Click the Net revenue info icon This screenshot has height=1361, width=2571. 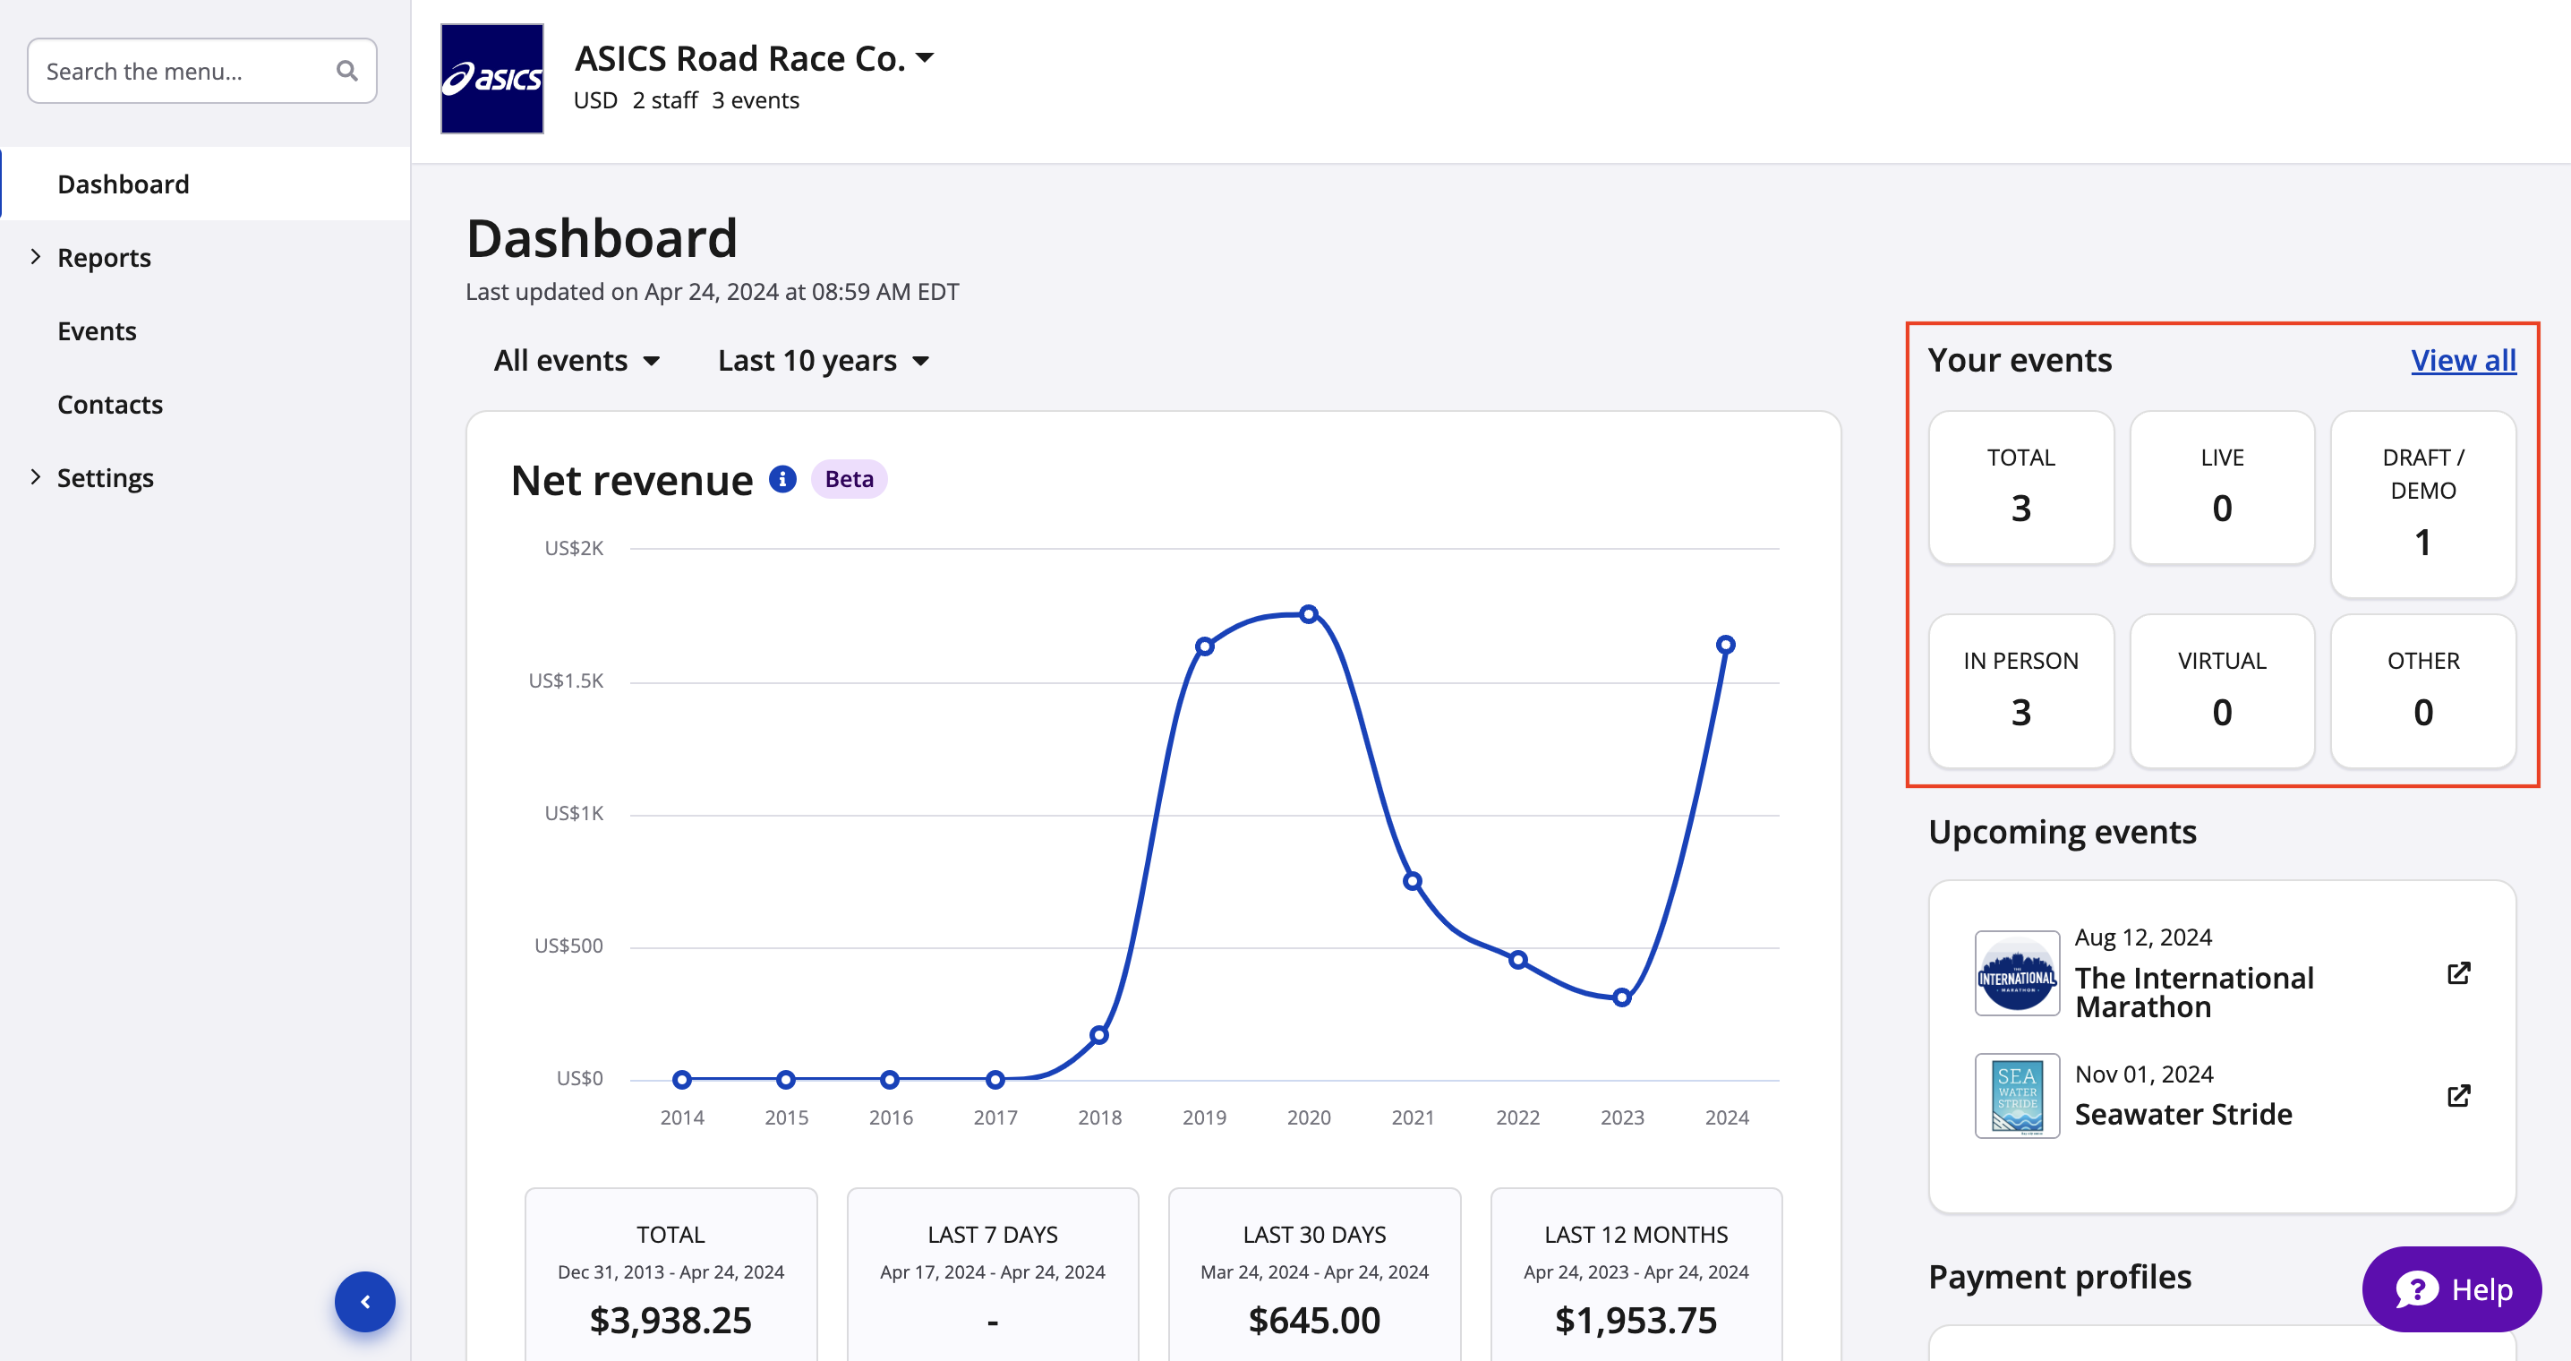(782, 479)
